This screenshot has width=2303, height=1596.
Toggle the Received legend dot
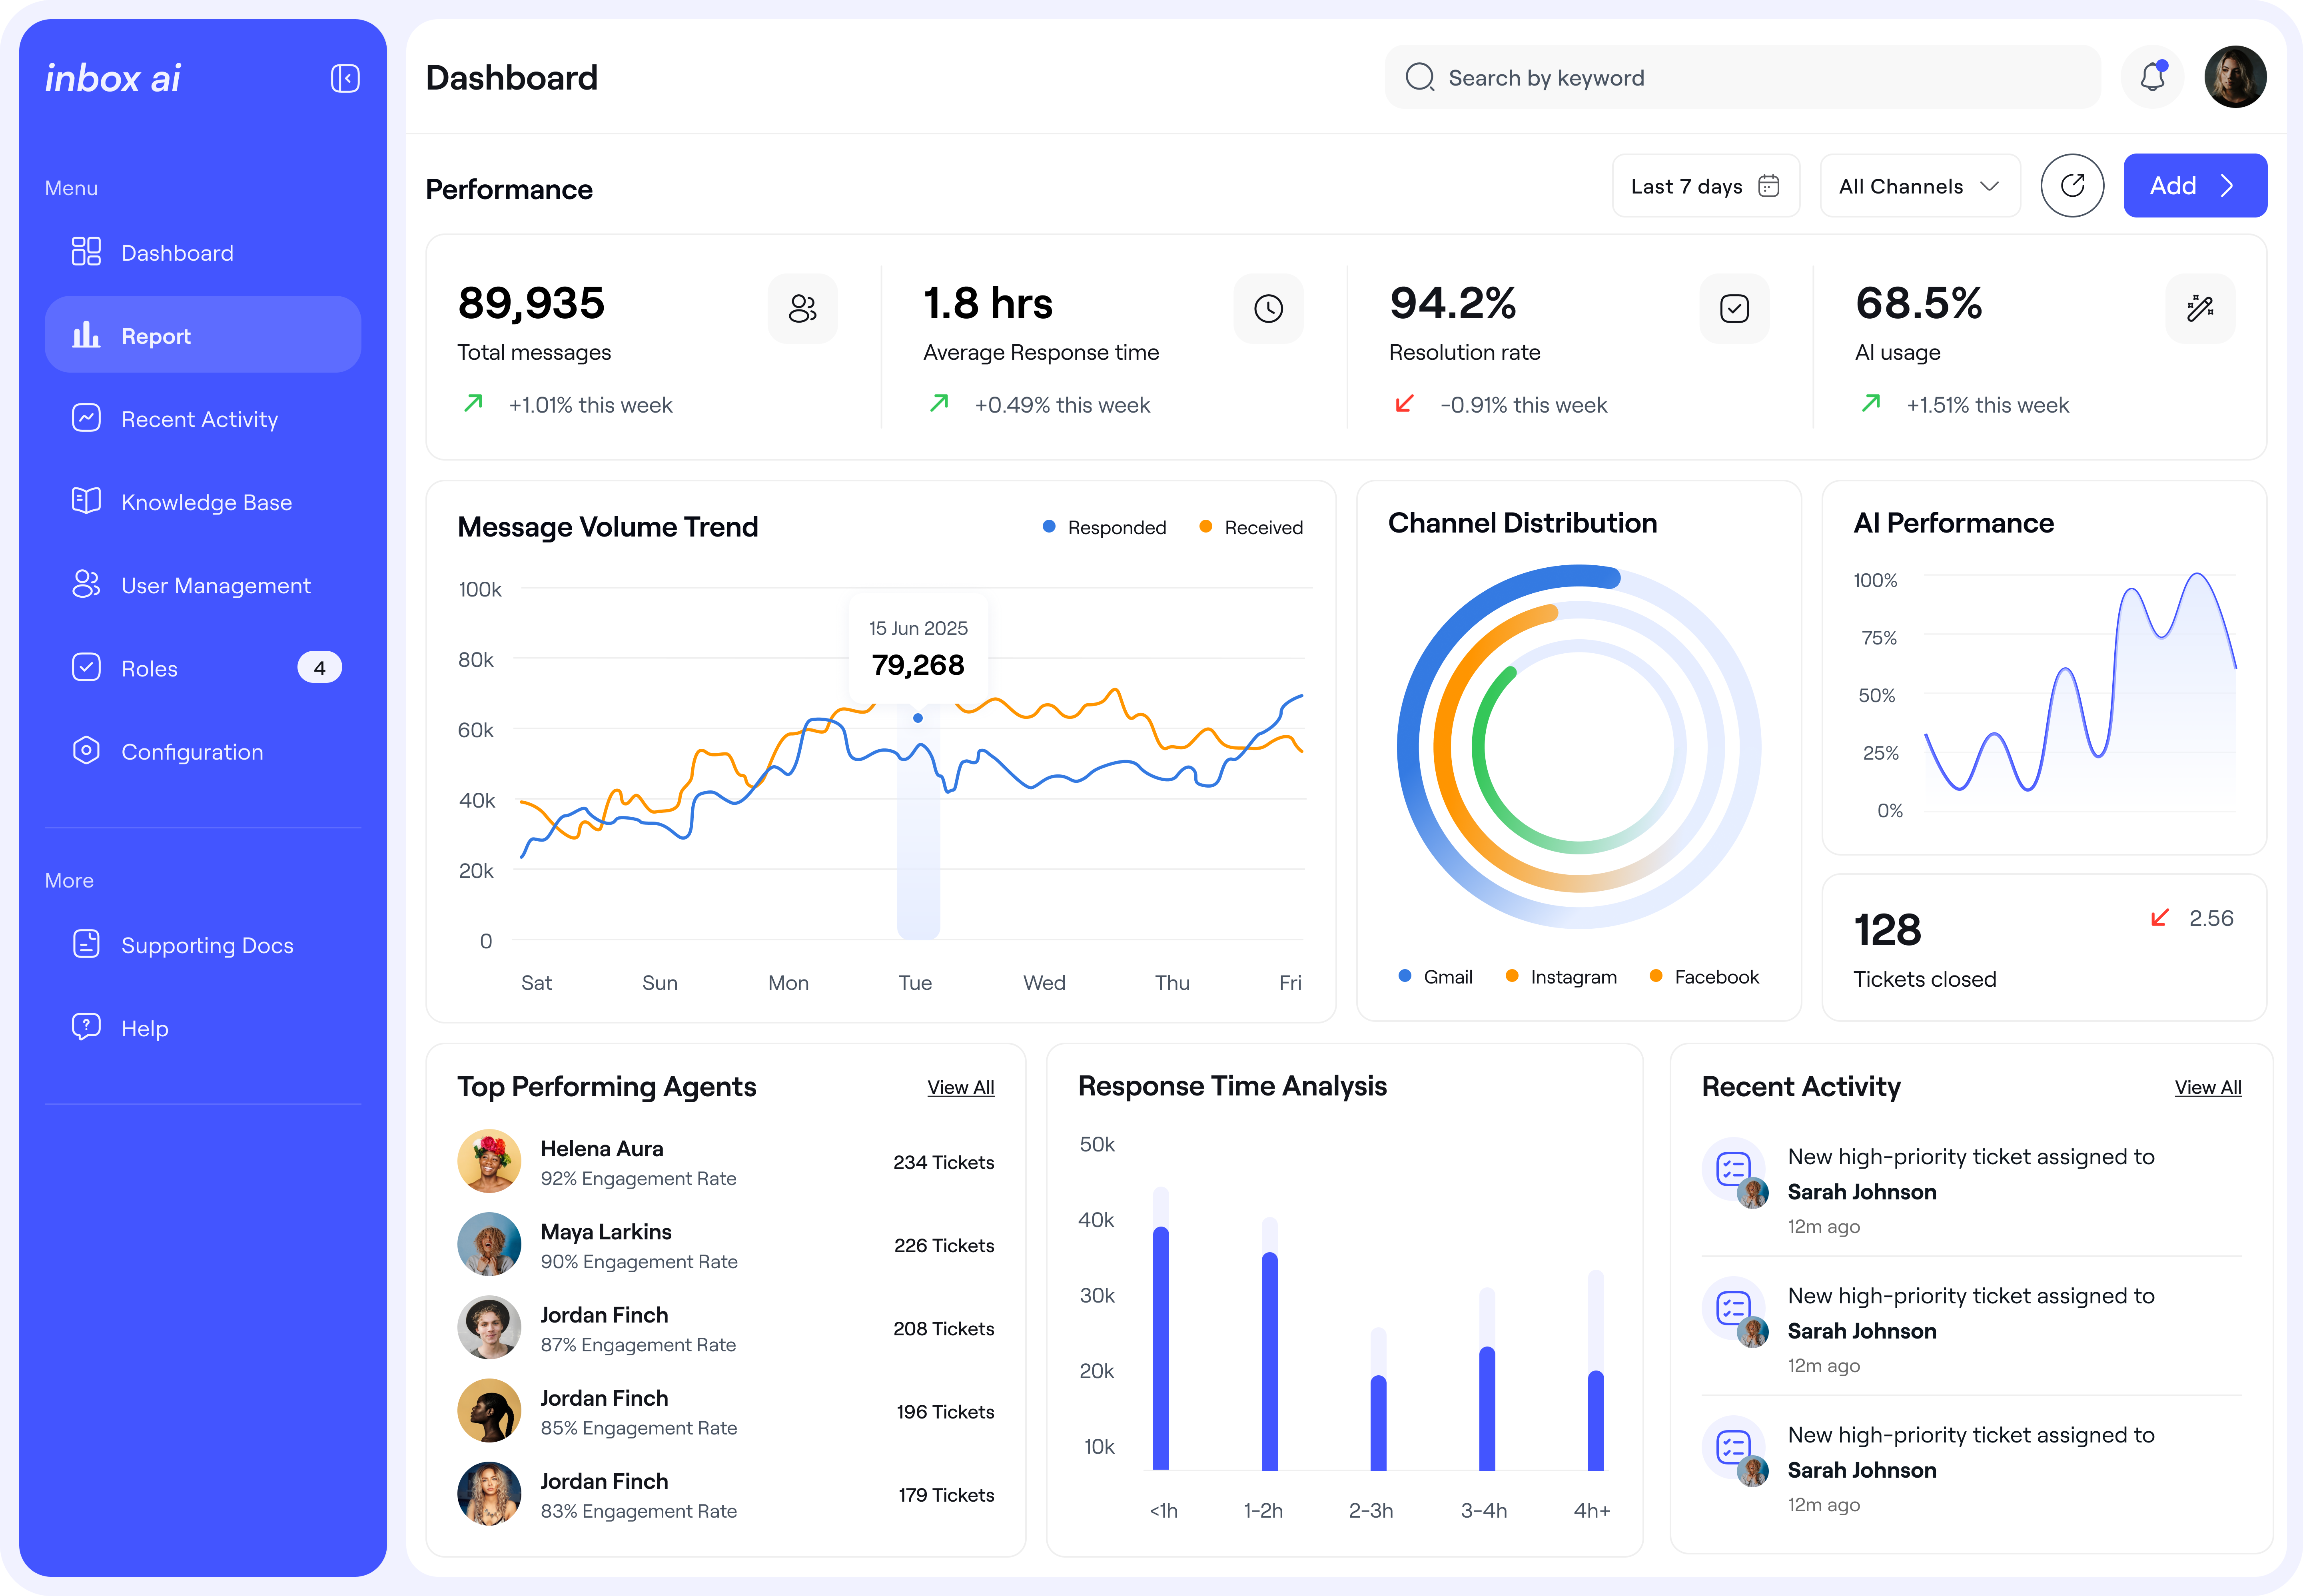(1205, 526)
